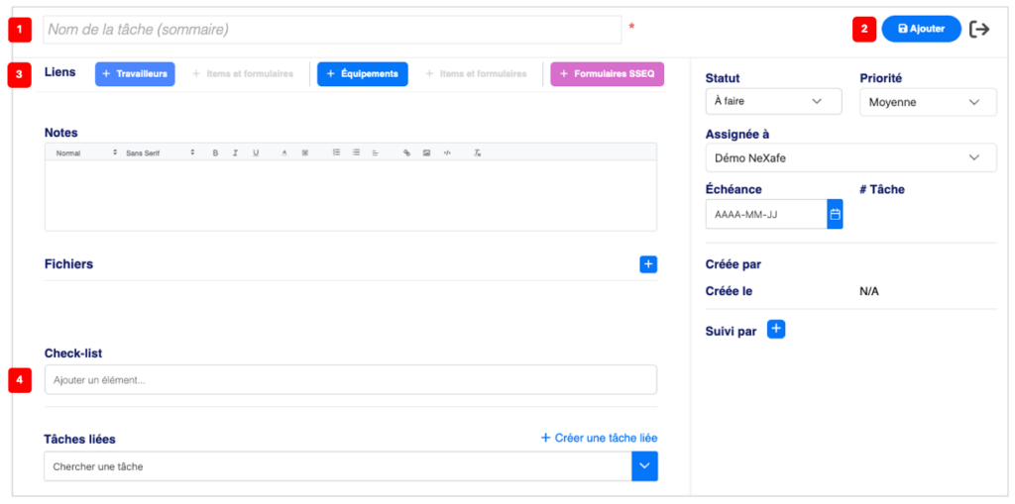Image resolution: width=1015 pixels, height=504 pixels.
Task: Expand the Assignée à dropdown
Action: click(x=850, y=157)
